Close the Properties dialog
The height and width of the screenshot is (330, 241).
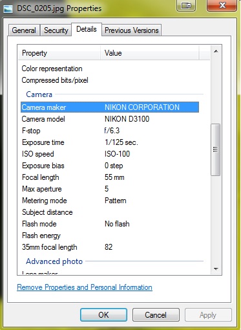[222, 5]
